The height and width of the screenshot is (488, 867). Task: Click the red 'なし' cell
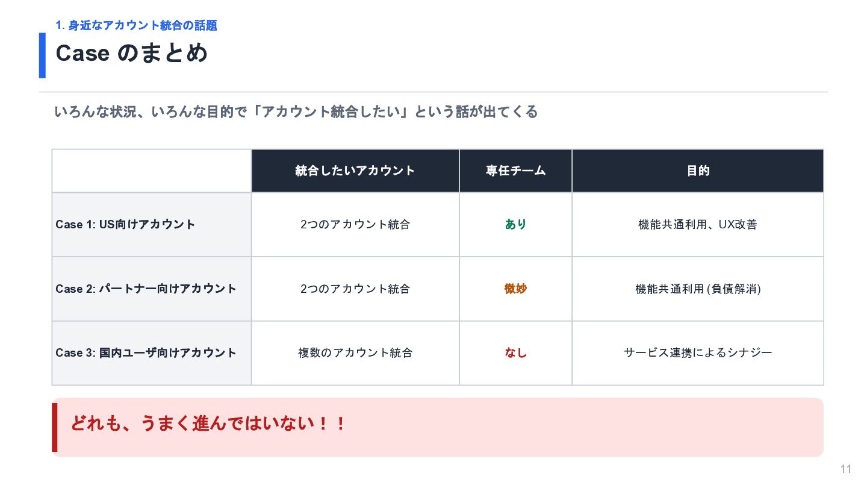point(515,353)
